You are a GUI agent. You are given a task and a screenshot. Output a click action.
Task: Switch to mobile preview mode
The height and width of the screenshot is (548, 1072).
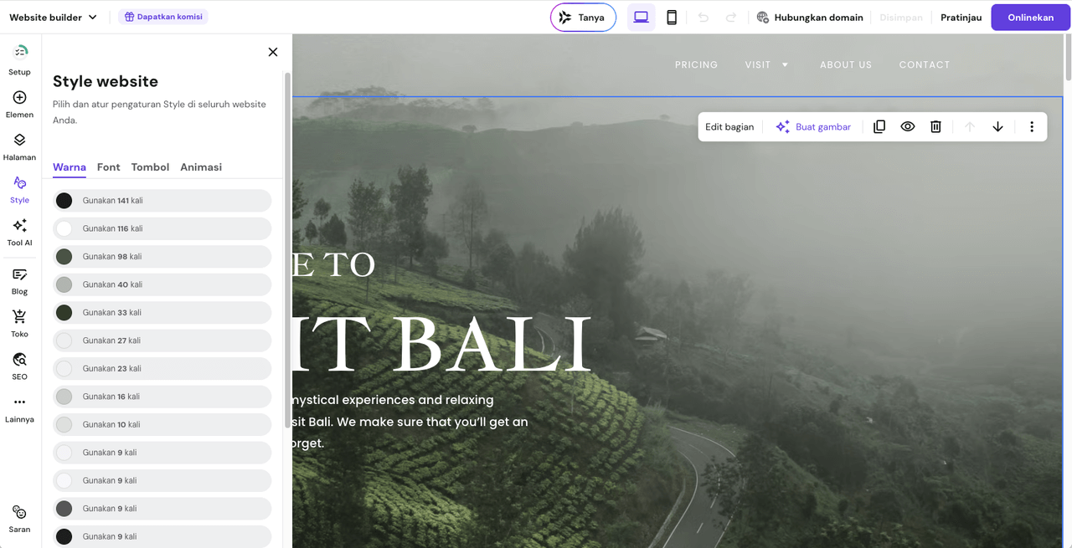tap(672, 17)
